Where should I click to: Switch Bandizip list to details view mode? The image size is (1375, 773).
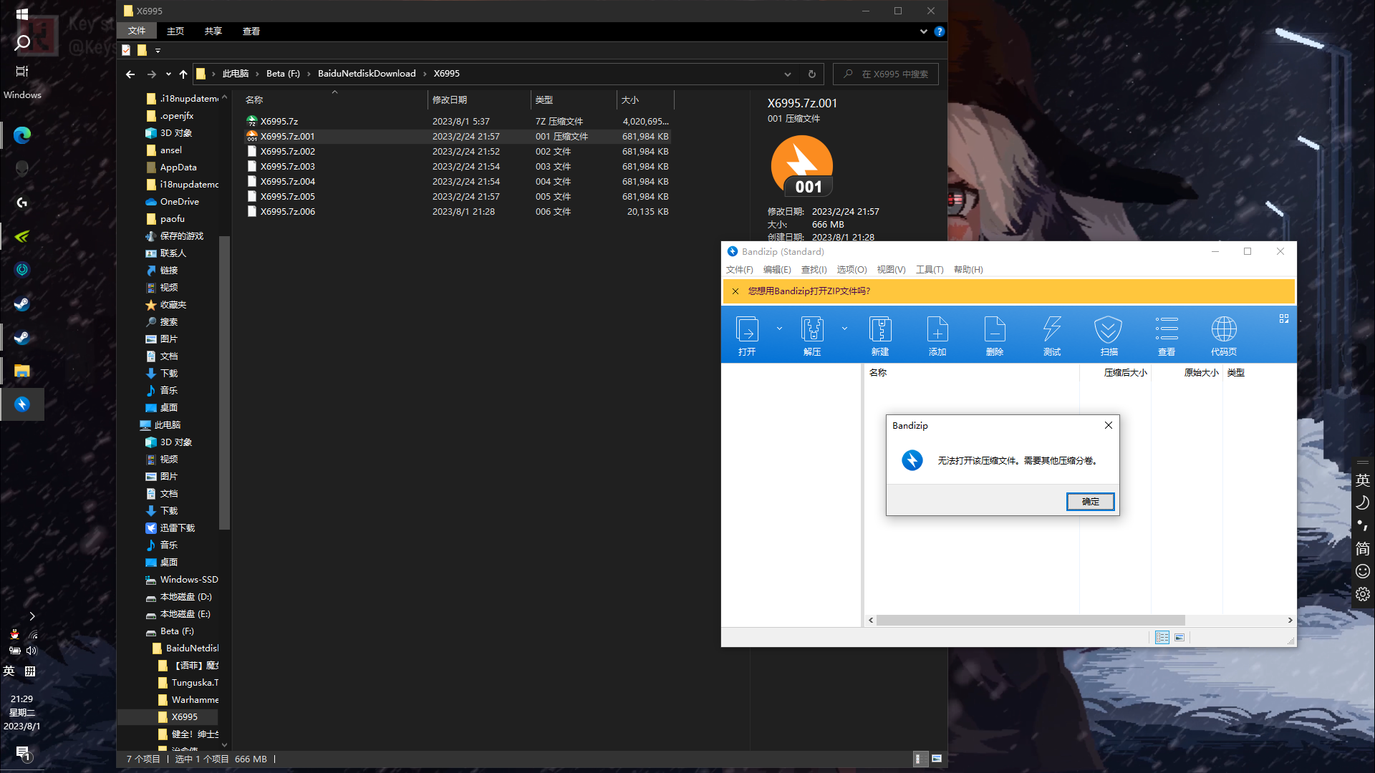1162,637
